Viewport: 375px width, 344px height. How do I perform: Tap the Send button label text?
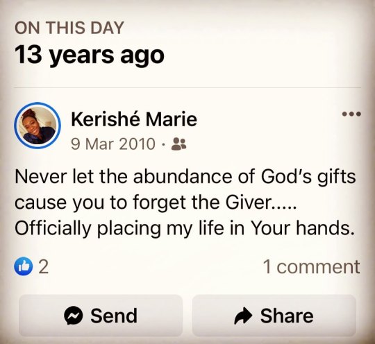pyautogui.click(x=114, y=316)
